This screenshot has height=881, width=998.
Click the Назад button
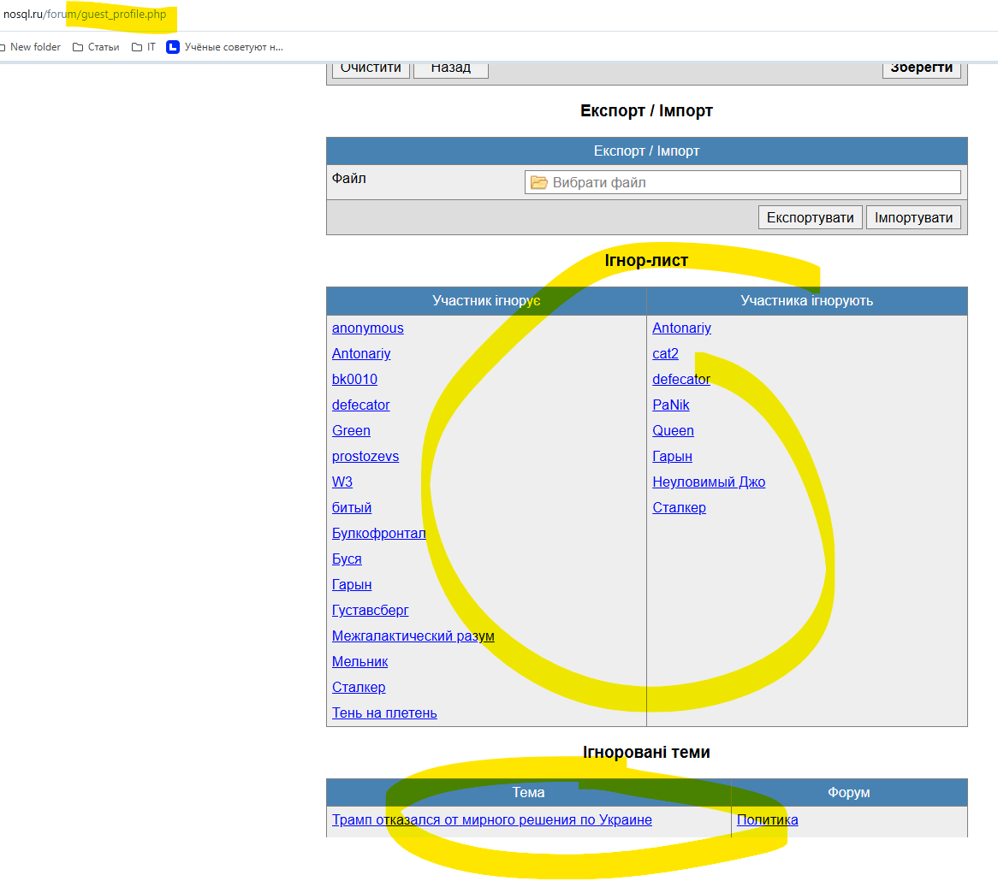point(450,68)
